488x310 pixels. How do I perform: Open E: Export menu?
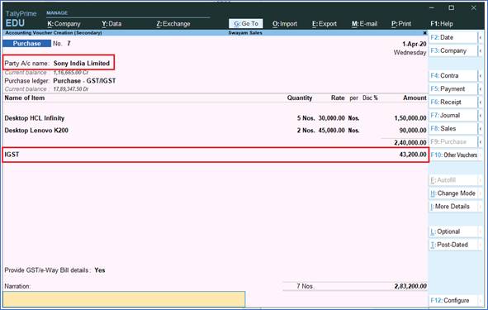(325, 24)
